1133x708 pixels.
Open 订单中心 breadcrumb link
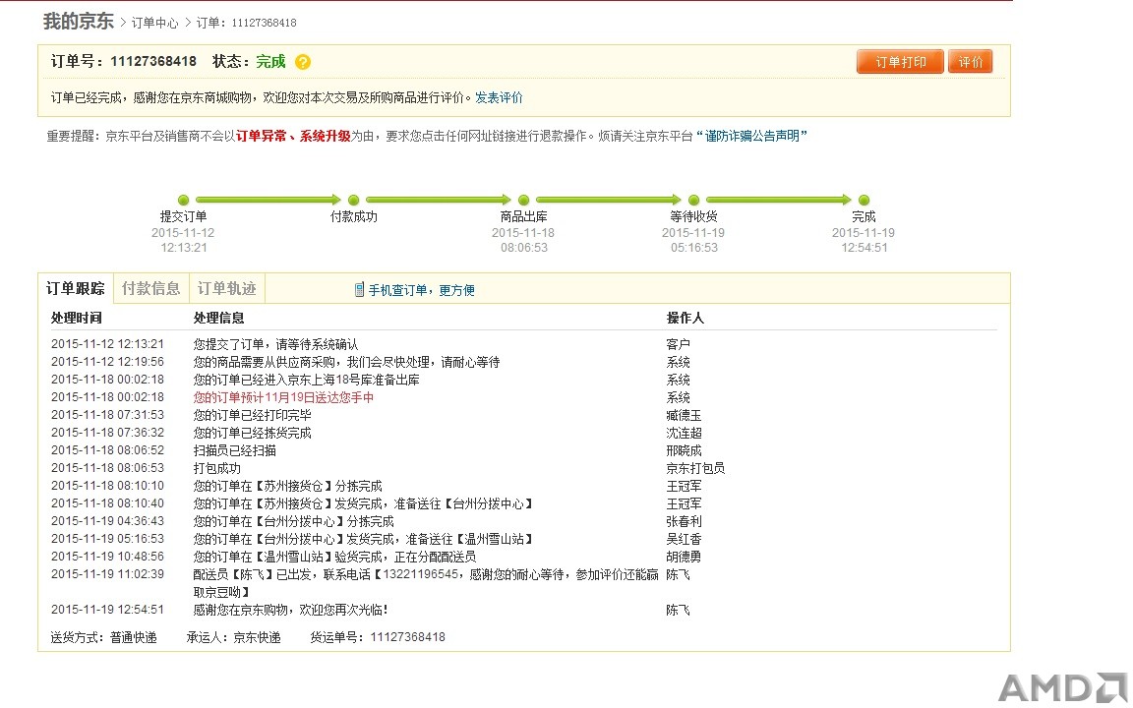click(154, 24)
